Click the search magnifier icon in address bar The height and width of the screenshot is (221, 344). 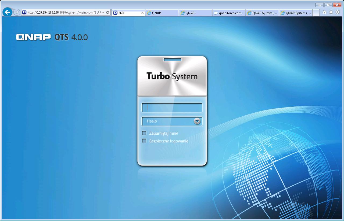click(x=99, y=12)
